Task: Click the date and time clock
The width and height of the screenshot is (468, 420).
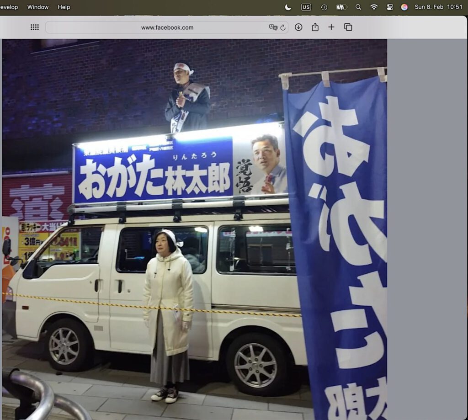Action: tap(438, 7)
